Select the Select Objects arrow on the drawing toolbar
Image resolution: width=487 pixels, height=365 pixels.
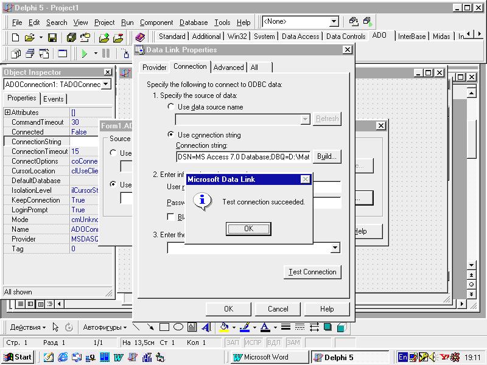point(55,327)
